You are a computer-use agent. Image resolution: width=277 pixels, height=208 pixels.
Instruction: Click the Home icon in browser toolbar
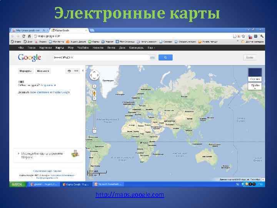29,36
